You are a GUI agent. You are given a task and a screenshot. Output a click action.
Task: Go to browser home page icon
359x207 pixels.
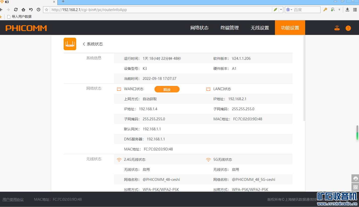(x=23, y=10)
